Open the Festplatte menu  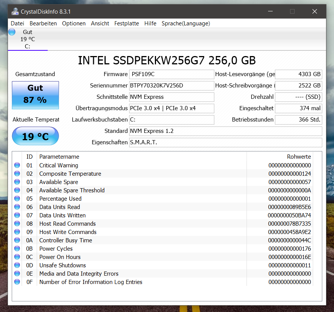pos(126,23)
